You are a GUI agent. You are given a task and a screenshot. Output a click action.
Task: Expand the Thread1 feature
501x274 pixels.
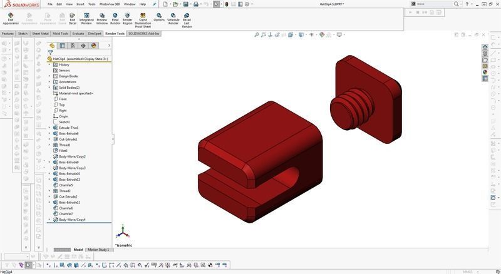point(49,145)
